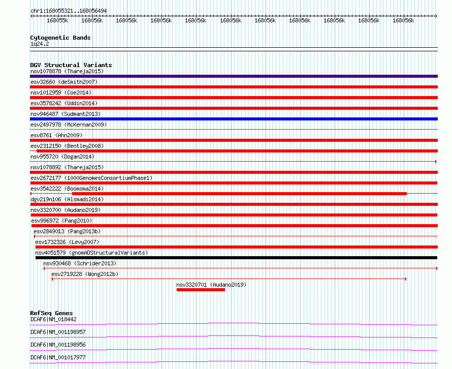Click the DCAF6|NM_001198956 transcript label
The width and height of the screenshot is (452, 369).
(x=58, y=345)
